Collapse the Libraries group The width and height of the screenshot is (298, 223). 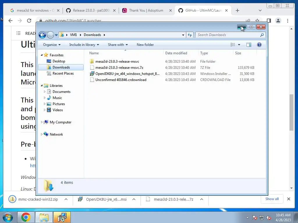click(x=42, y=86)
